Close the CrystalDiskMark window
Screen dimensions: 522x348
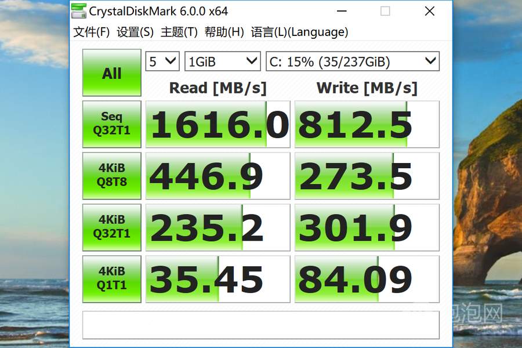coord(429,11)
